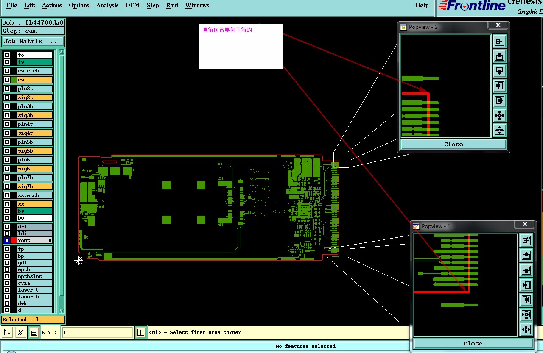Pan view right in Popview - 2
This screenshot has height=353, width=543.
499,100
